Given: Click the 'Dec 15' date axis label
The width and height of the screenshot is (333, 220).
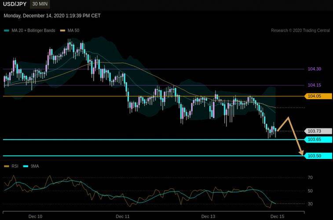Looking at the screenshot, I should pyautogui.click(x=277, y=216).
